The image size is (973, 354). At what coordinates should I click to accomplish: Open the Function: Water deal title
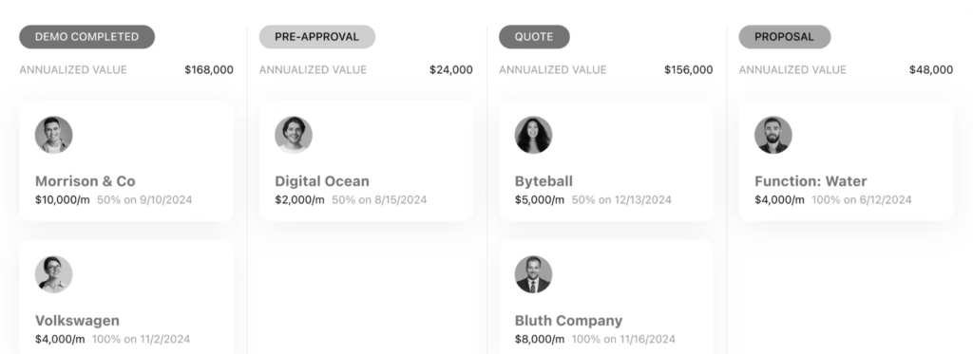tap(811, 181)
